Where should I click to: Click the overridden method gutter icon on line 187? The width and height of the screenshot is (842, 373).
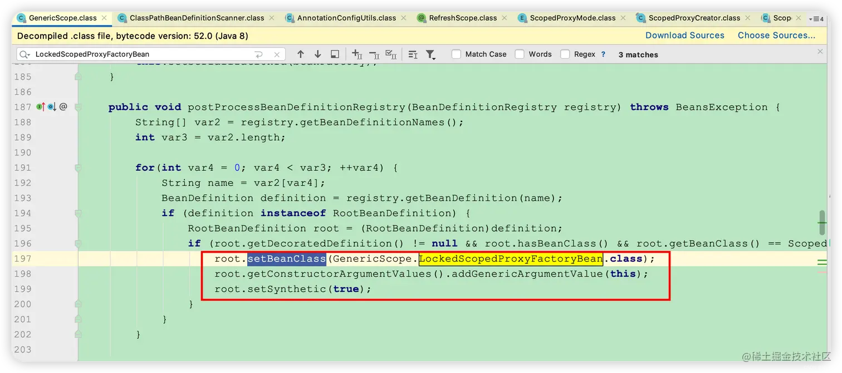51,106
